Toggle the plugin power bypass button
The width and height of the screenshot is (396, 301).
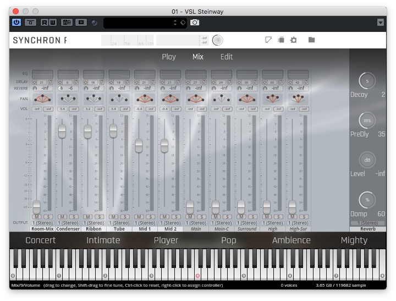coord(16,22)
